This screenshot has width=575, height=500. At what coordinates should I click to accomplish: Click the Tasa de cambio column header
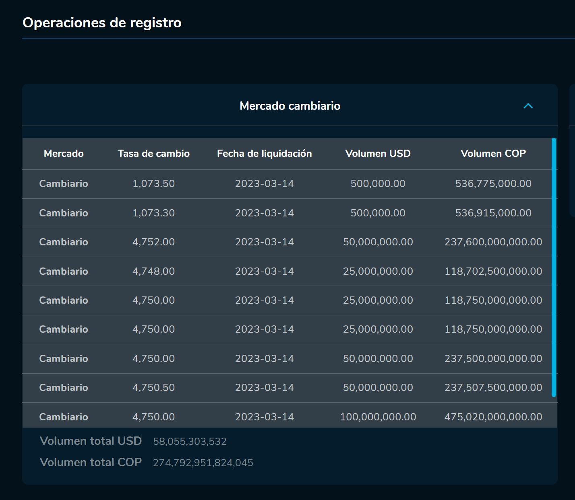click(x=153, y=153)
